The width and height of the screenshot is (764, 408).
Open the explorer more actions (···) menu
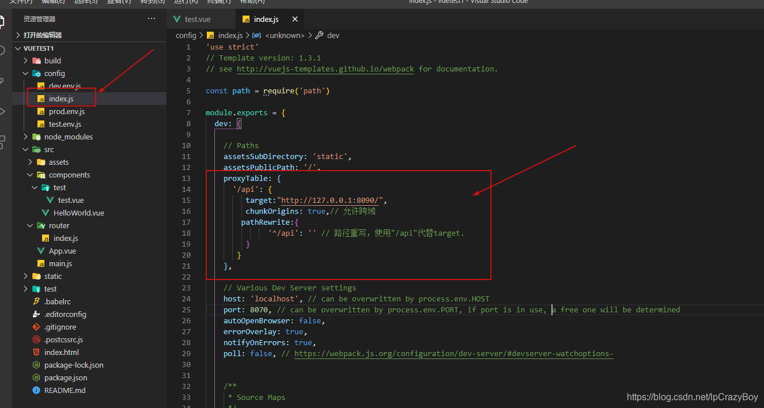click(152, 19)
